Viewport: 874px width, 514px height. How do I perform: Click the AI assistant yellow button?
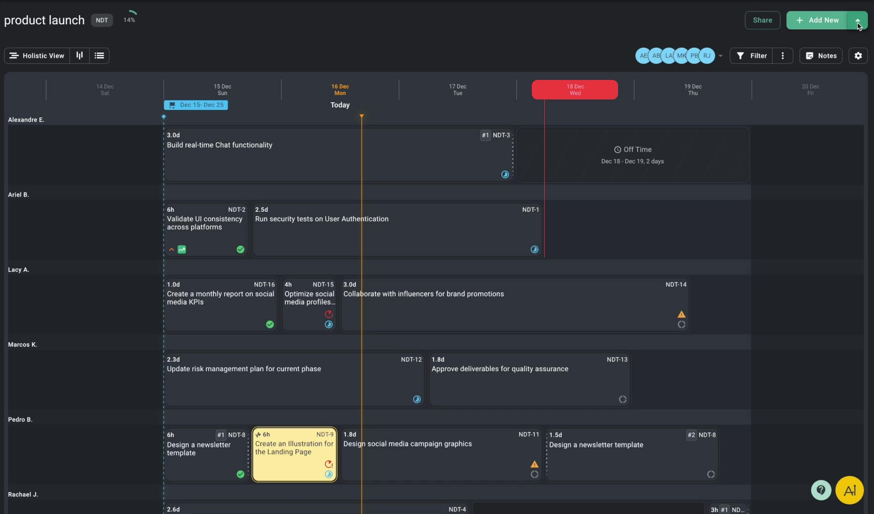[x=849, y=490]
